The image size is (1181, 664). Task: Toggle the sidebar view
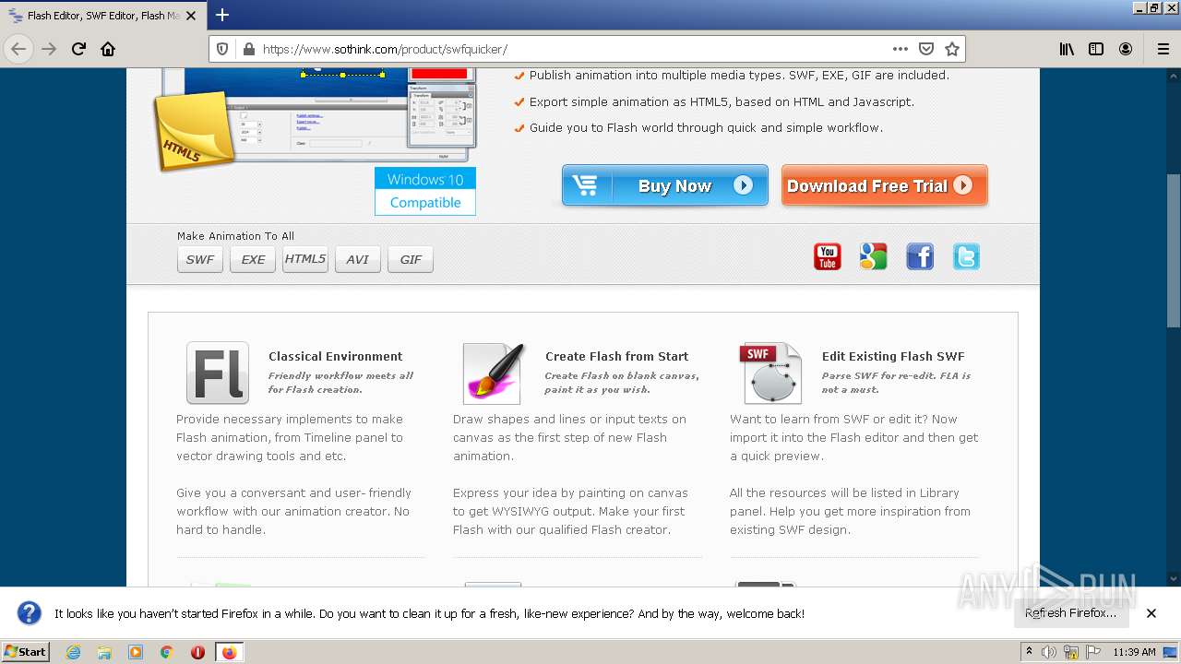tap(1096, 49)
